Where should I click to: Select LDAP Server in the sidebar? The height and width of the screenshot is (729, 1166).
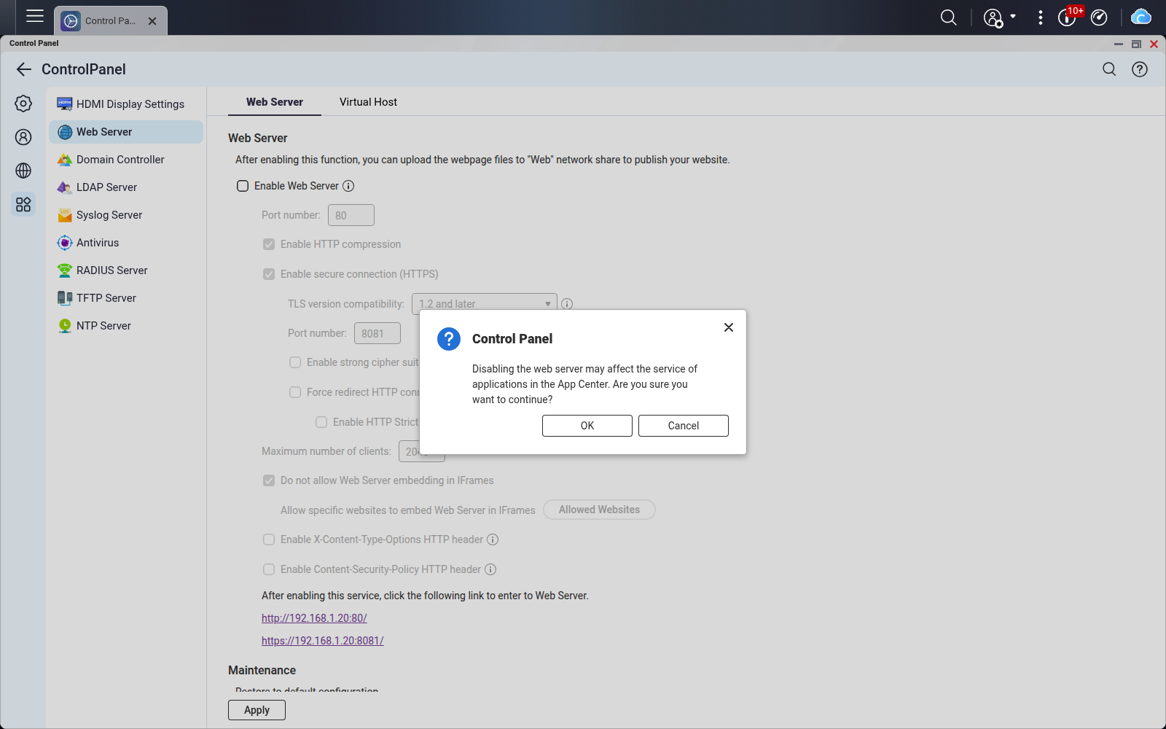click(126, 187)
